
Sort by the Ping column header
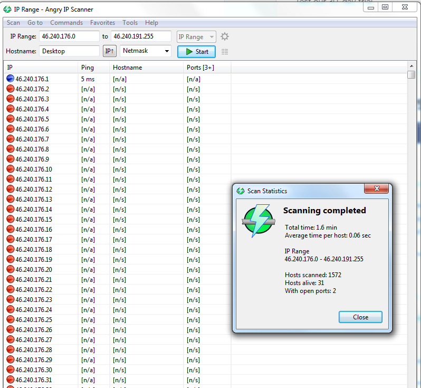tap(94, 68)
